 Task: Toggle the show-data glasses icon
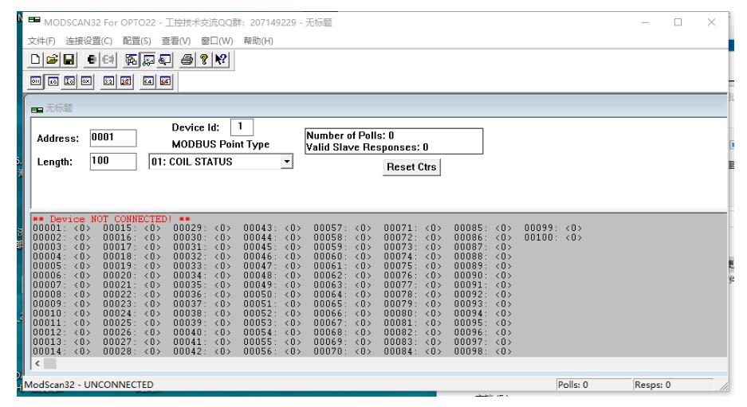(148, 60)
